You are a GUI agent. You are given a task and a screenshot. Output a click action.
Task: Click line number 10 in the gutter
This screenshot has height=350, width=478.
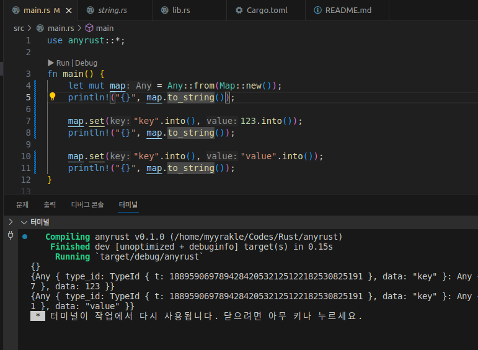[25, 156]
